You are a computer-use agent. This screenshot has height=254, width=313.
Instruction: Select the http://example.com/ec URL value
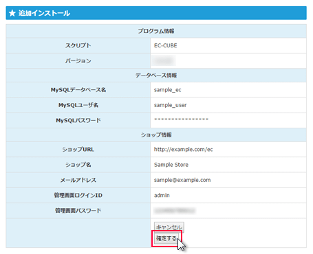(x=184, y=150)
